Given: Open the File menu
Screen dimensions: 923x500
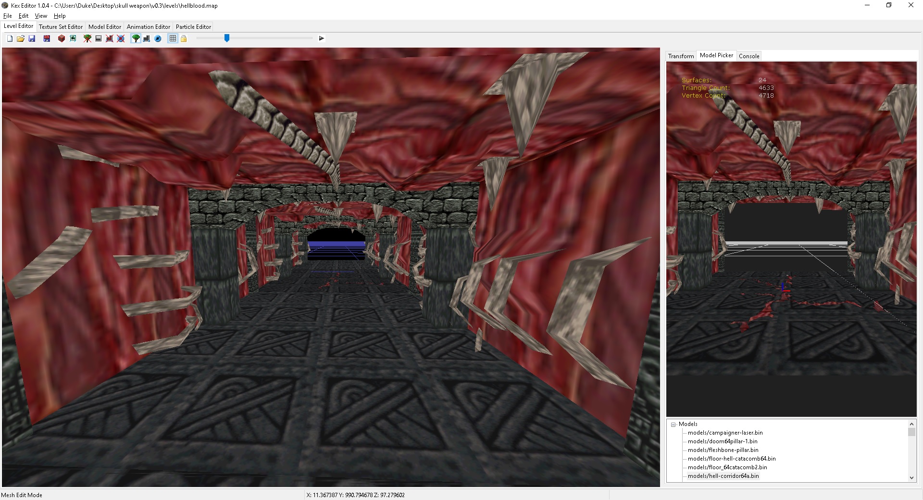Looking at the screenshot, I should [x=8, y=16].
